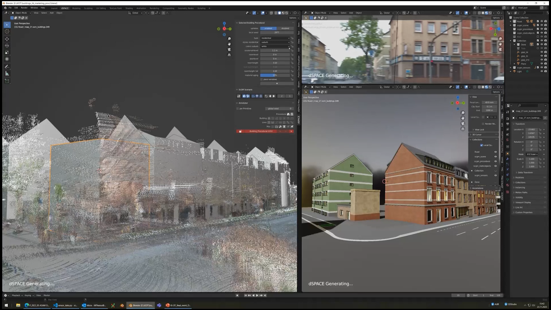Click the zoom magnifier icon in left viewport
This screenshot has height=310, width=551.
[x=229, y=39]
